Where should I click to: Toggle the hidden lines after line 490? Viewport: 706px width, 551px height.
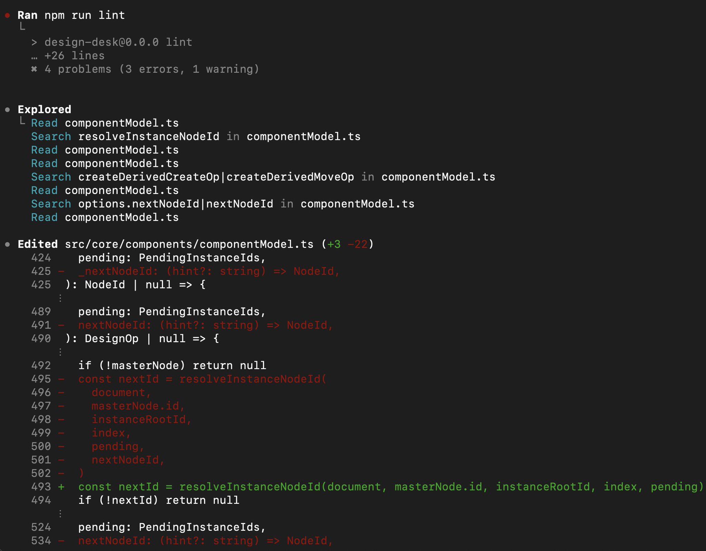[61, 352]
